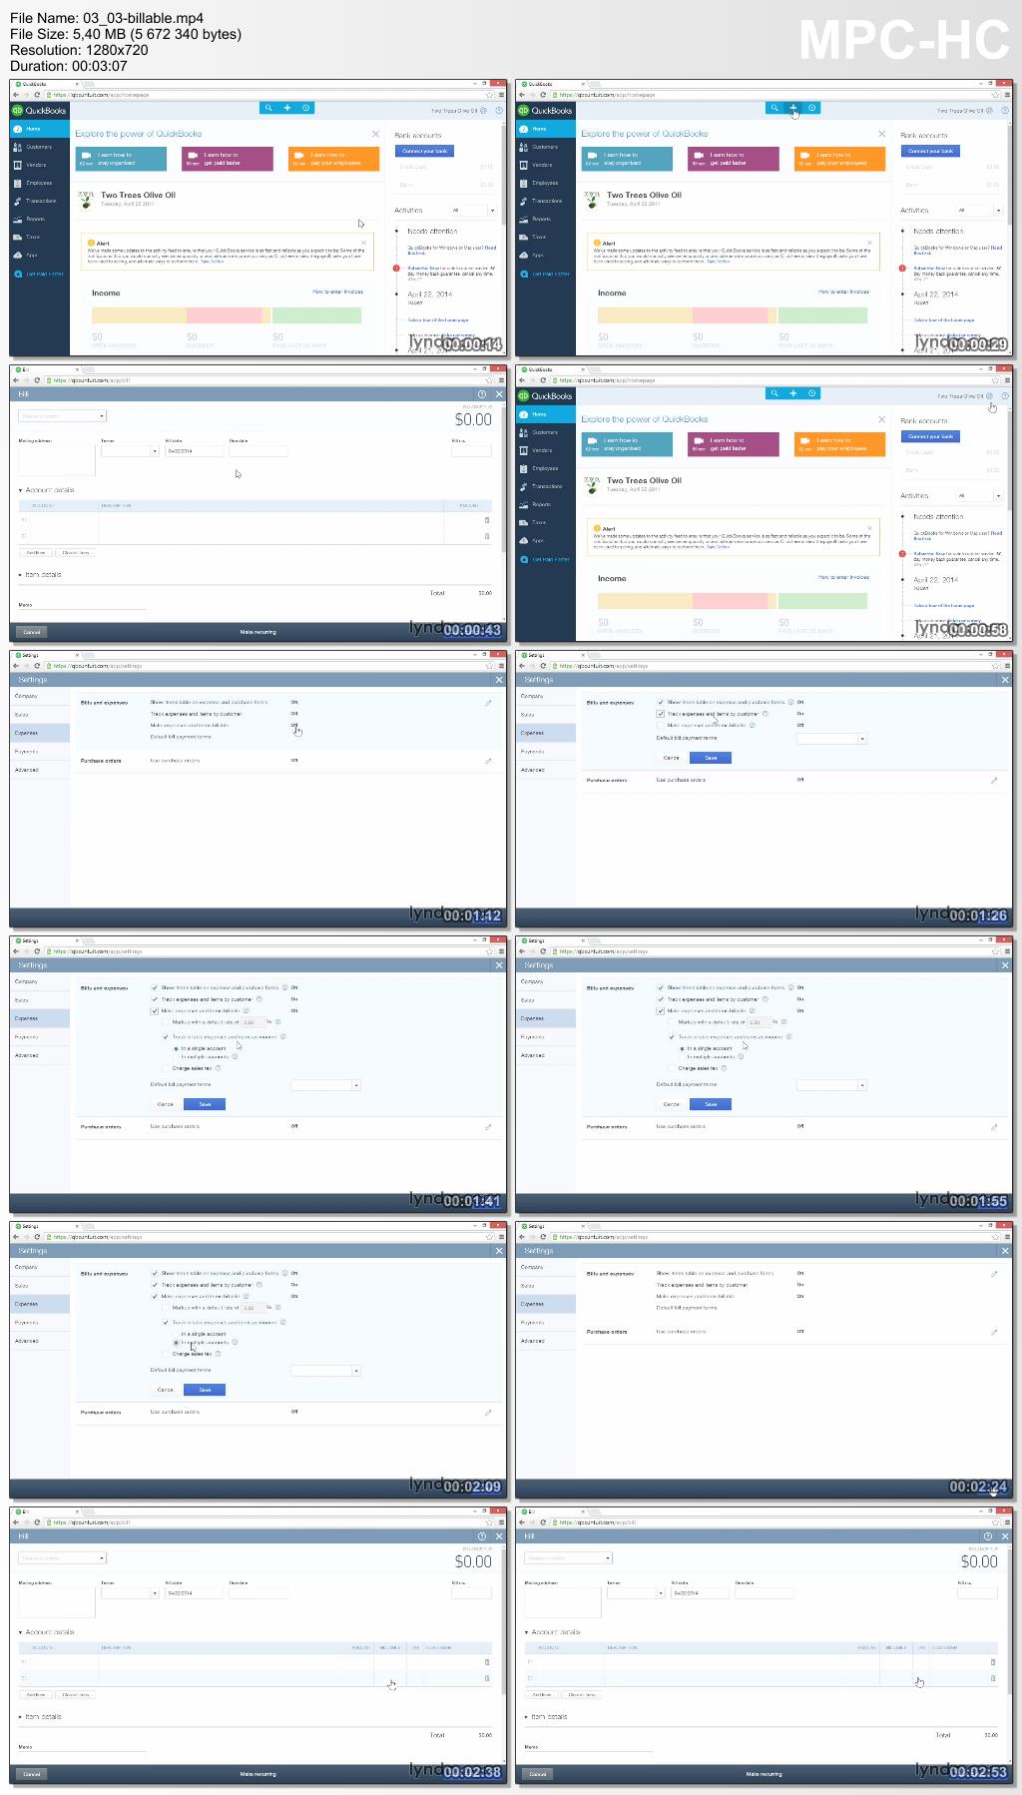Click browser reload button in the 00:00:14 frame
The height and width of the screenshot is (1795, 1022).
click(37, 95)
